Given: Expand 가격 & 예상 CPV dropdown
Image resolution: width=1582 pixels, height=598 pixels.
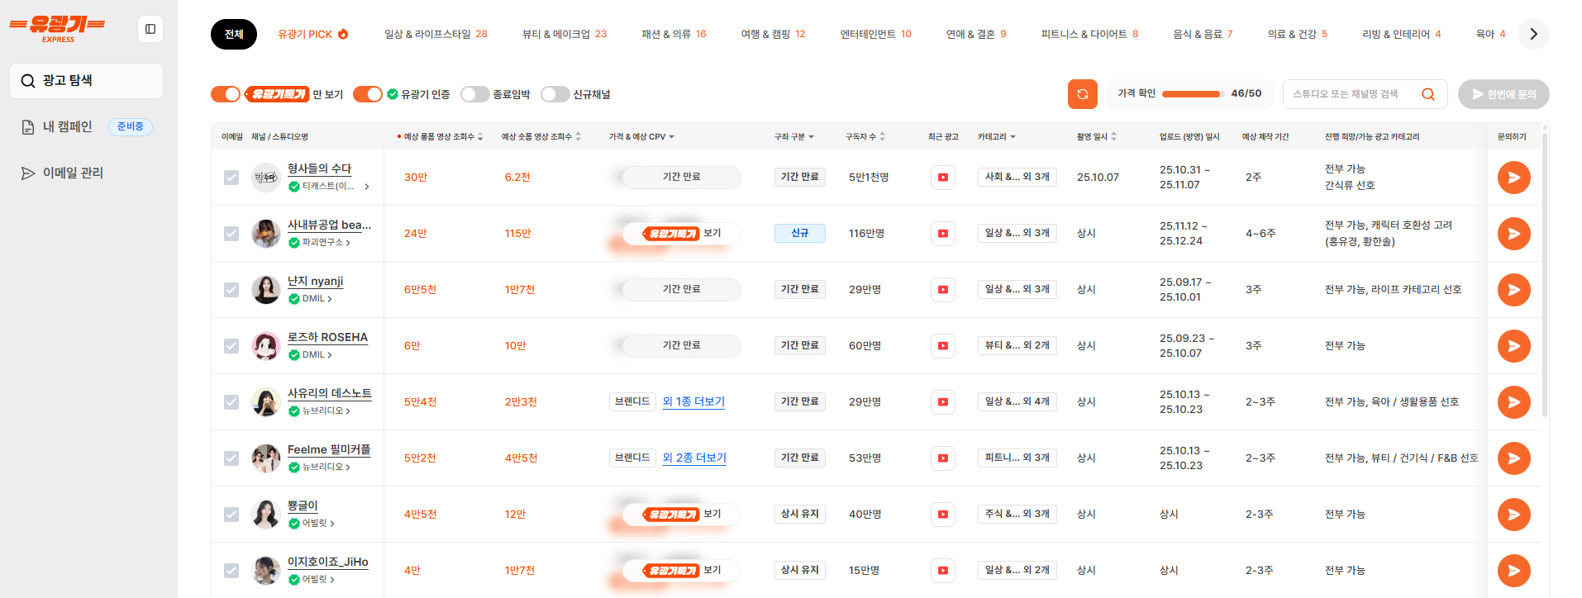Looking at the screenshot, I should (x=641, y=137).
